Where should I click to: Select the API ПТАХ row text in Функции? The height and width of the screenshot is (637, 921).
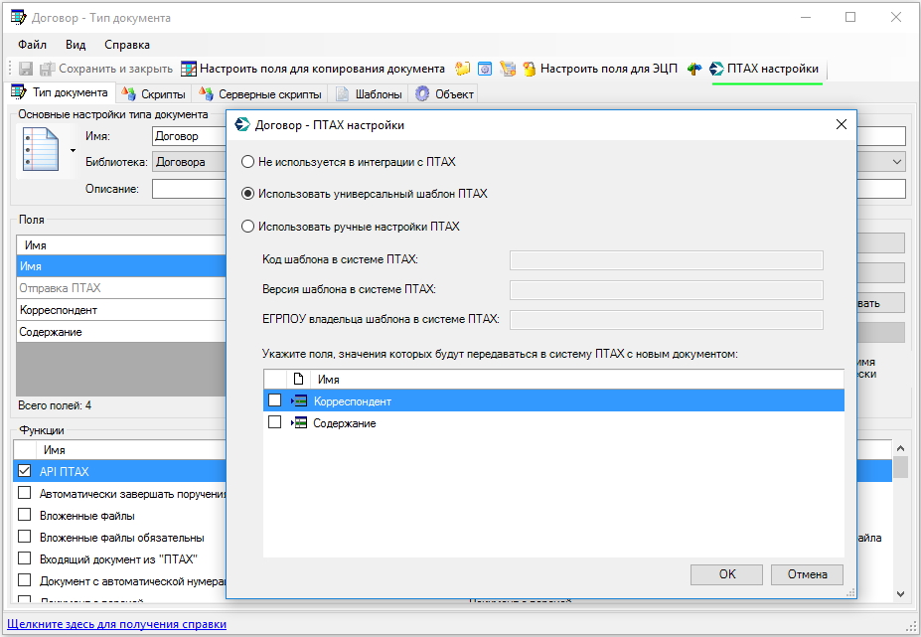click(x=64, y=471)
